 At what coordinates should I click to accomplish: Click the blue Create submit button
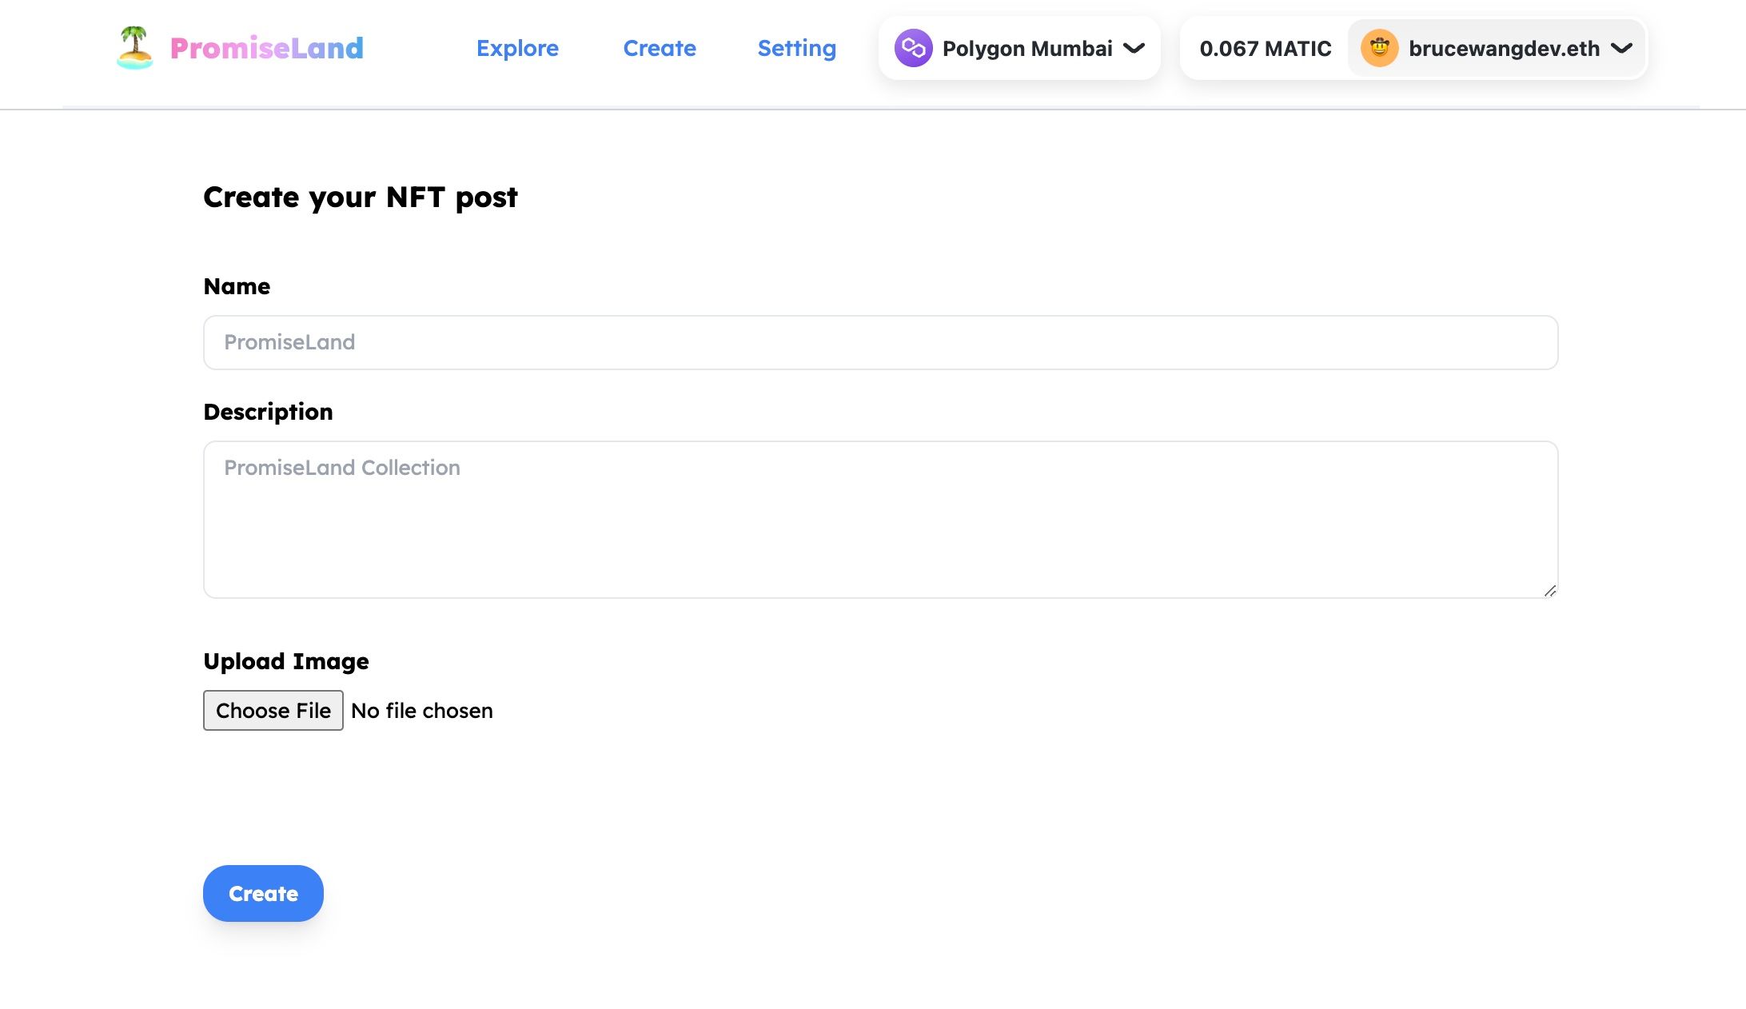point(263,893)
